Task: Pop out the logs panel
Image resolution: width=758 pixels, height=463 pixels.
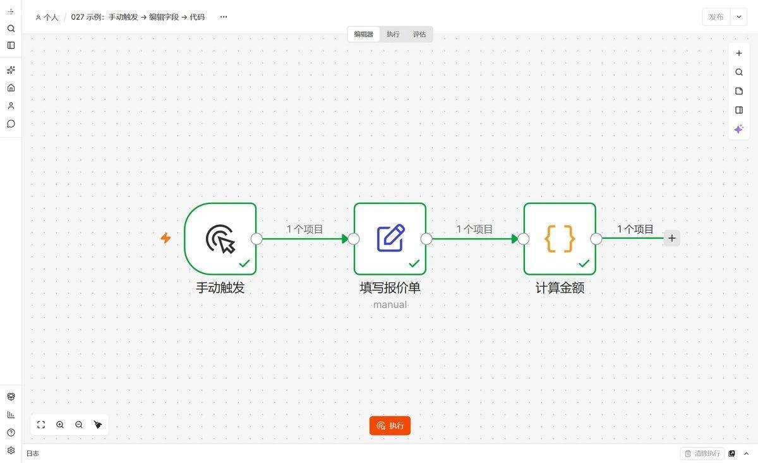Action: click(732, 454)
